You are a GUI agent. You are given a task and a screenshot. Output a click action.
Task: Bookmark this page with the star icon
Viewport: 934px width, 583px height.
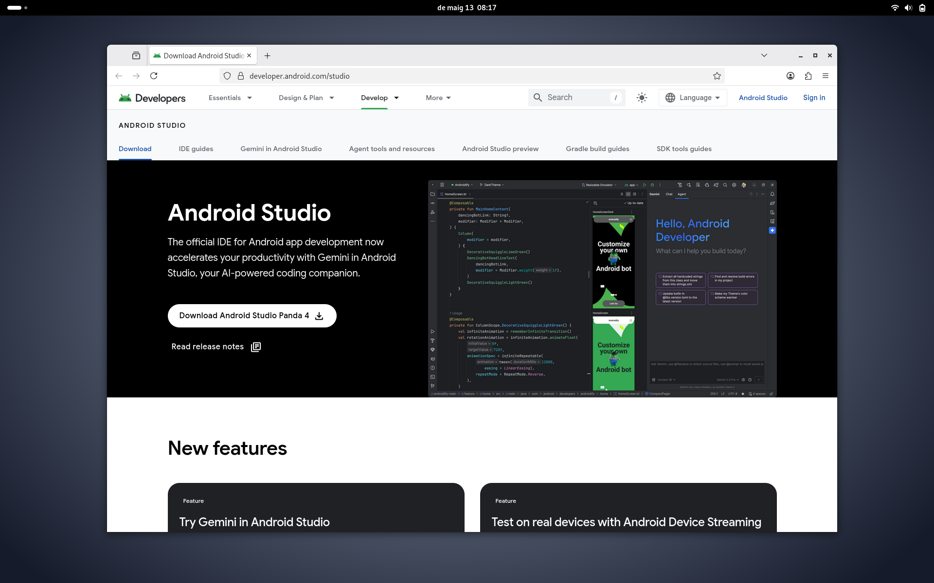pyautogui.click(x=717, y=76)
